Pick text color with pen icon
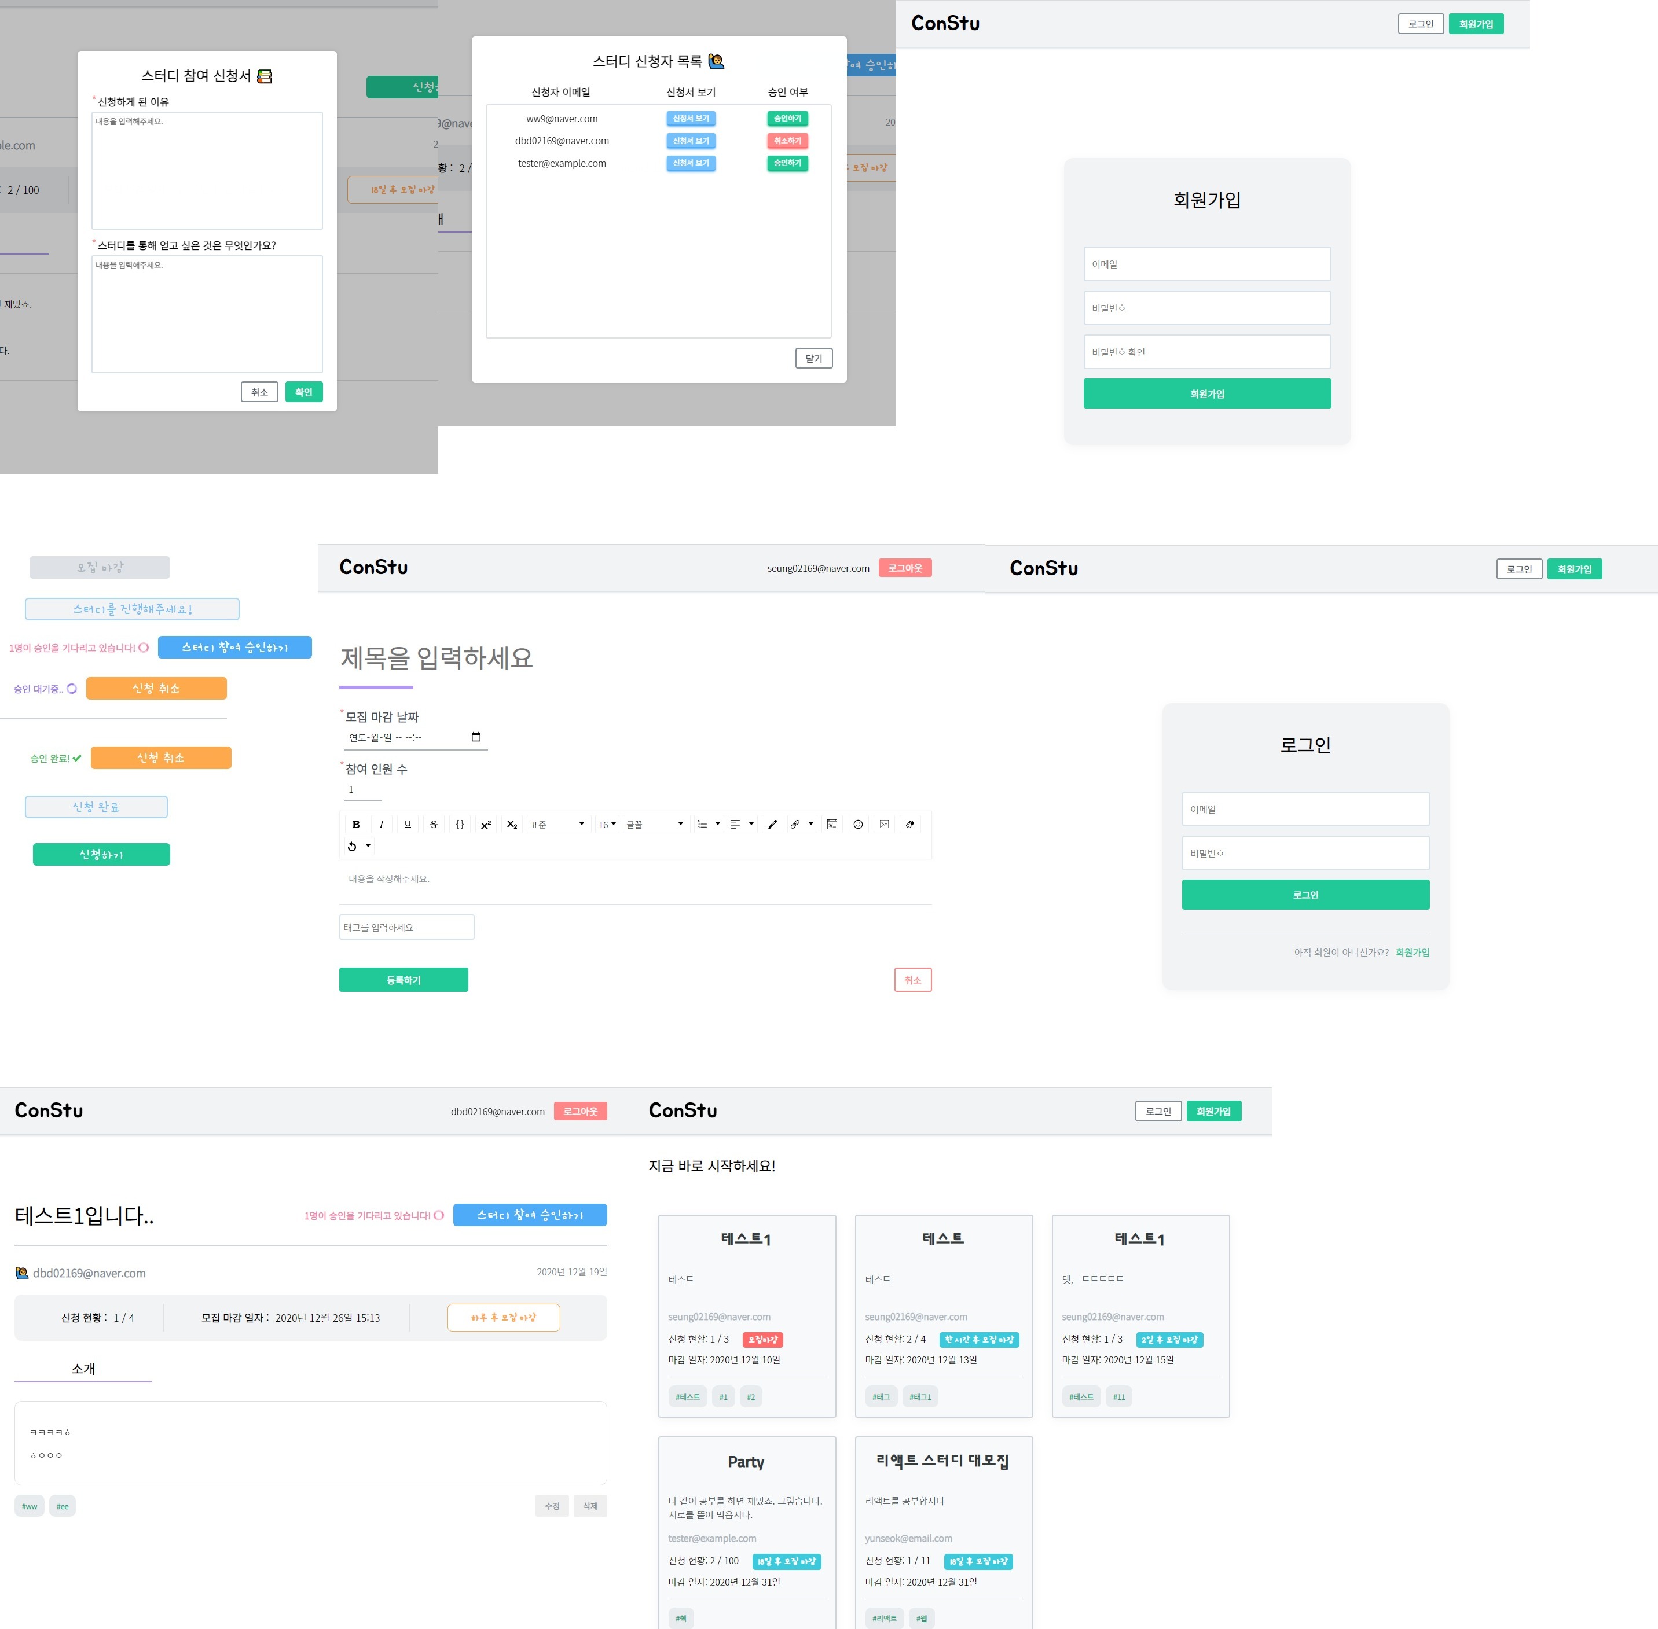Screen dimensions: 1658x1629 pyautogui.click(x=772, y=824)
